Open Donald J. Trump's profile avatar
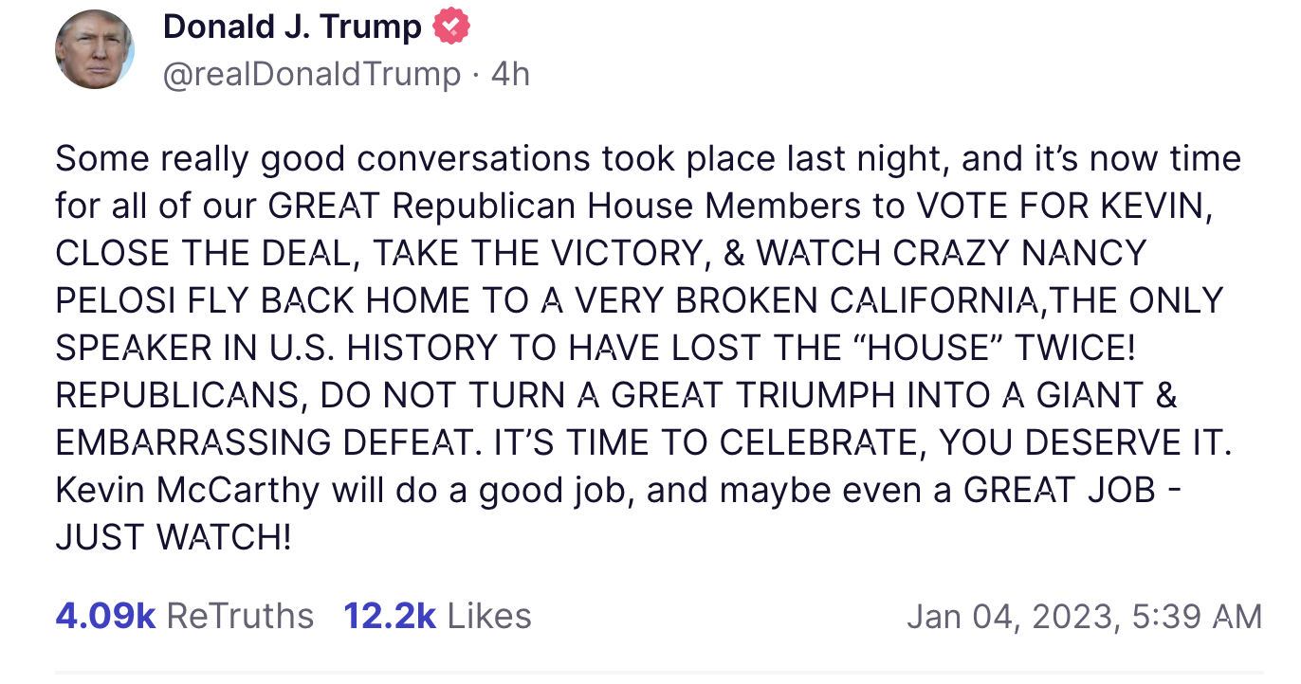This screenshot has width=1301, height=684. point(95,49)
